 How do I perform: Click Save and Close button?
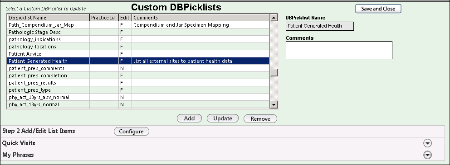(378, 9)
